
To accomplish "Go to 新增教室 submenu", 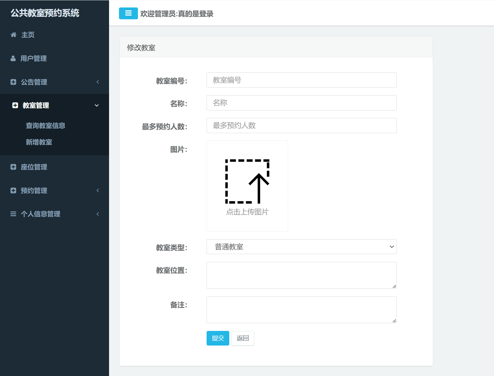I will pyautogui.click(x=39, y=142).
